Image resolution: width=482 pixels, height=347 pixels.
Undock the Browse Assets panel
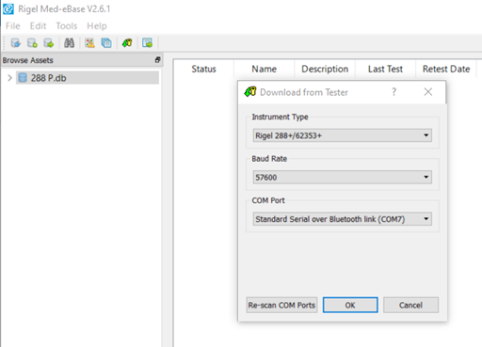[157, 60]
